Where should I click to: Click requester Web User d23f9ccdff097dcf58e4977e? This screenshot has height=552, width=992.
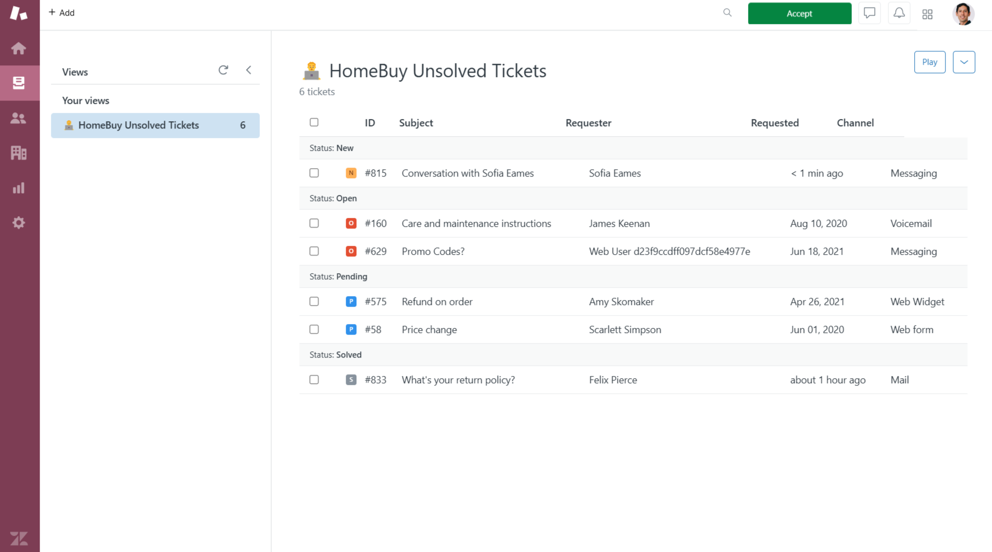pos(669,251)
